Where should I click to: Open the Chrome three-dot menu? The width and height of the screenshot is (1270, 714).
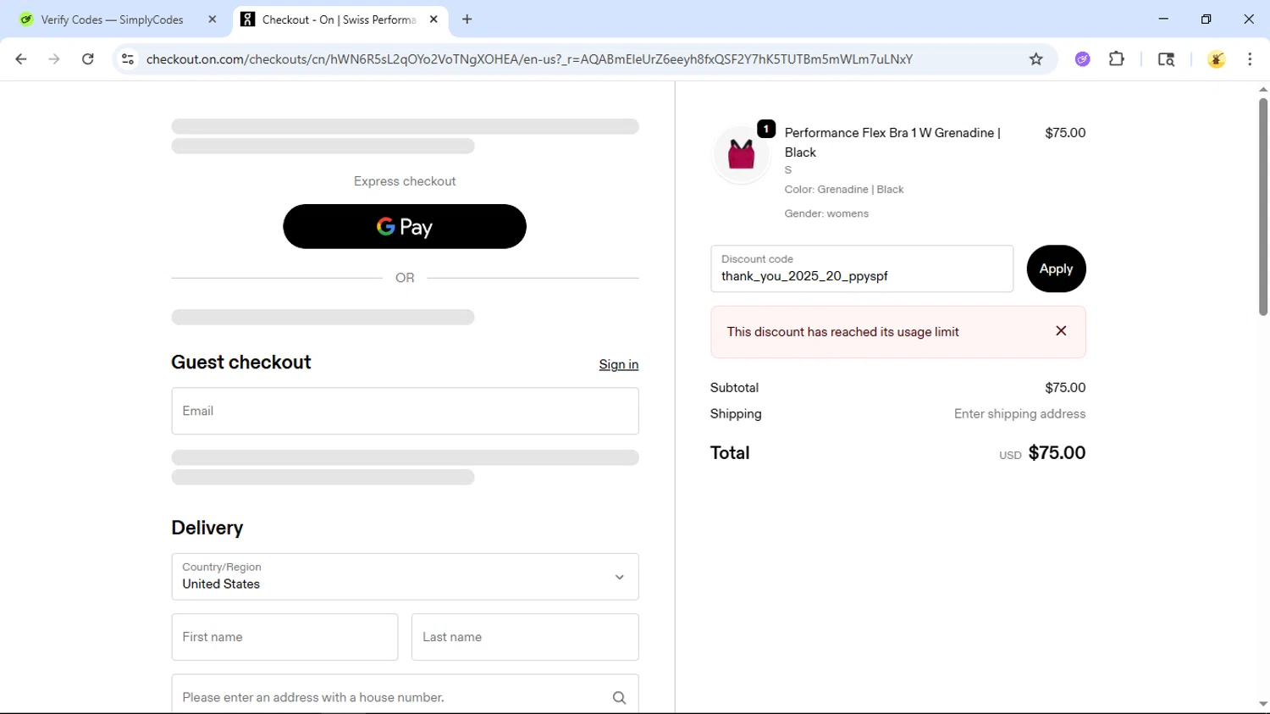[1250, 59]
